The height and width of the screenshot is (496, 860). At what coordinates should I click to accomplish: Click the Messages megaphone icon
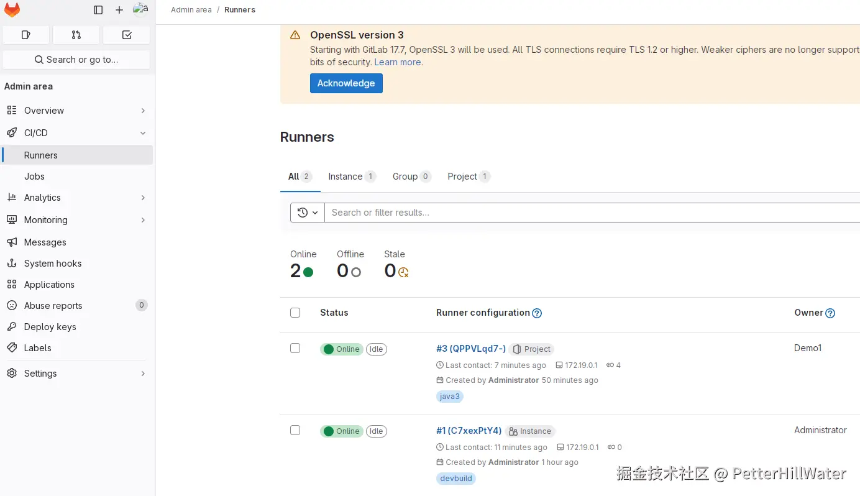tap(12, 242)
